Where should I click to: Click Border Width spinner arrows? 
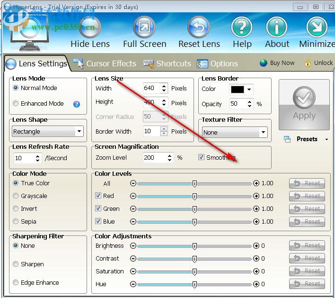pos(164,131)
